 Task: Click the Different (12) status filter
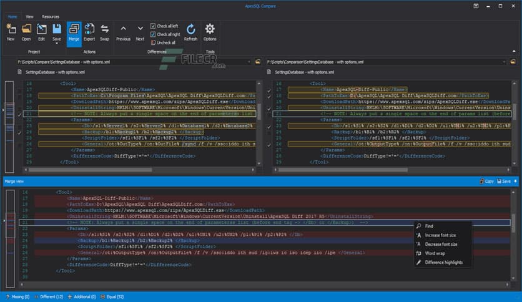pos(49,296)
